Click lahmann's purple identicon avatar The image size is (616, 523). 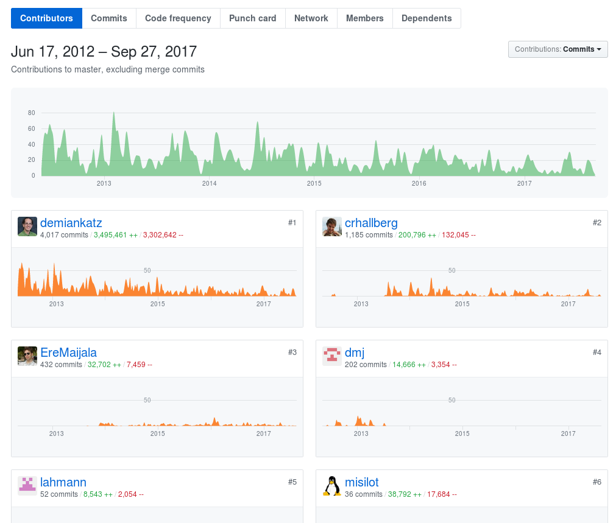[x=27, y=486]
